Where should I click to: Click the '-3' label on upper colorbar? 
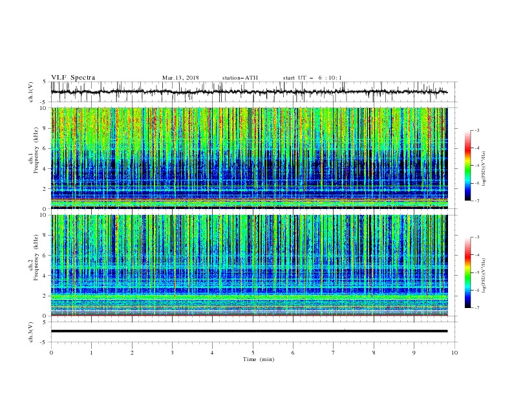(x=476, y=130)
